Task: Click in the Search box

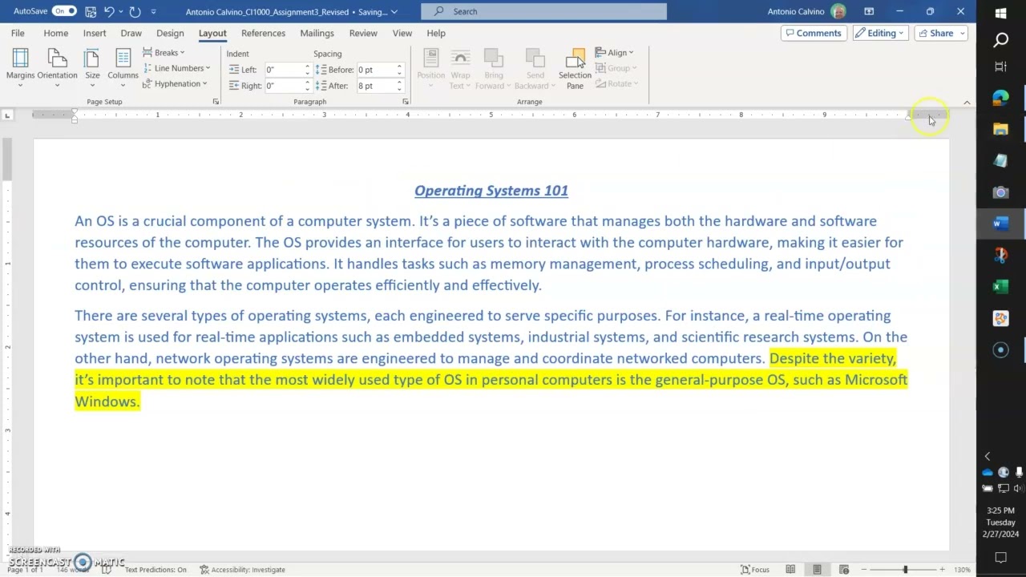Action: tap(543, 11)
